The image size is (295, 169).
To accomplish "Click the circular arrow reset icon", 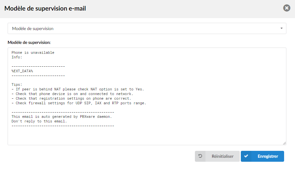I will (x=200, y=156).
